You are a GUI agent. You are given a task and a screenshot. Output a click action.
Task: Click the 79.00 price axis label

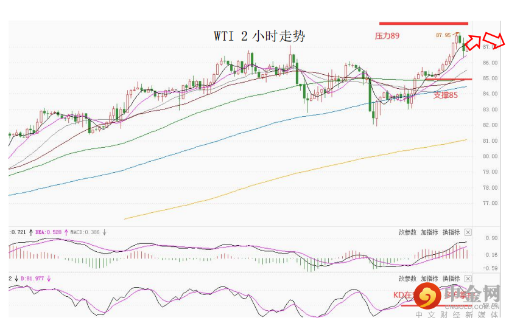point(490,172)
